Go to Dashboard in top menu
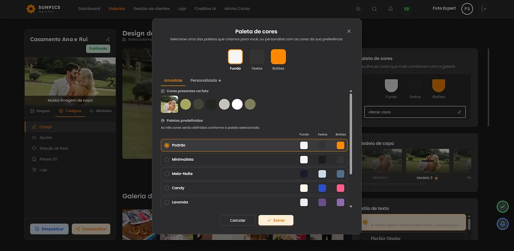 (x=89, y=8)
